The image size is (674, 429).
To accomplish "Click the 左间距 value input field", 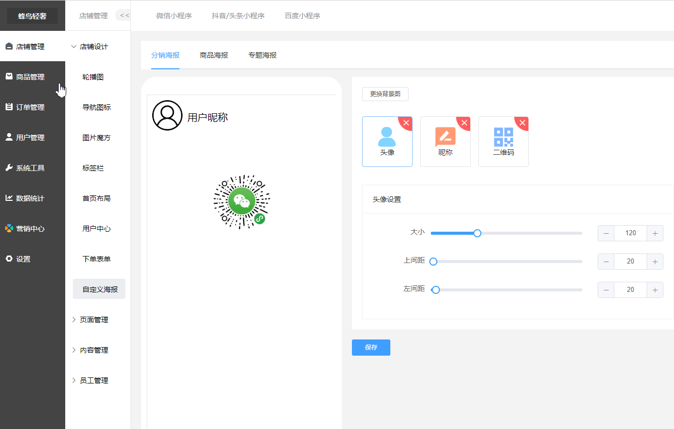I will pyautogui.click(x=631, y=290).
